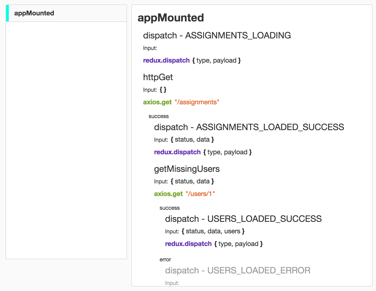Click the { status, data } input under getMissingUsers
The image size is (376, 291).
(192, 181)
